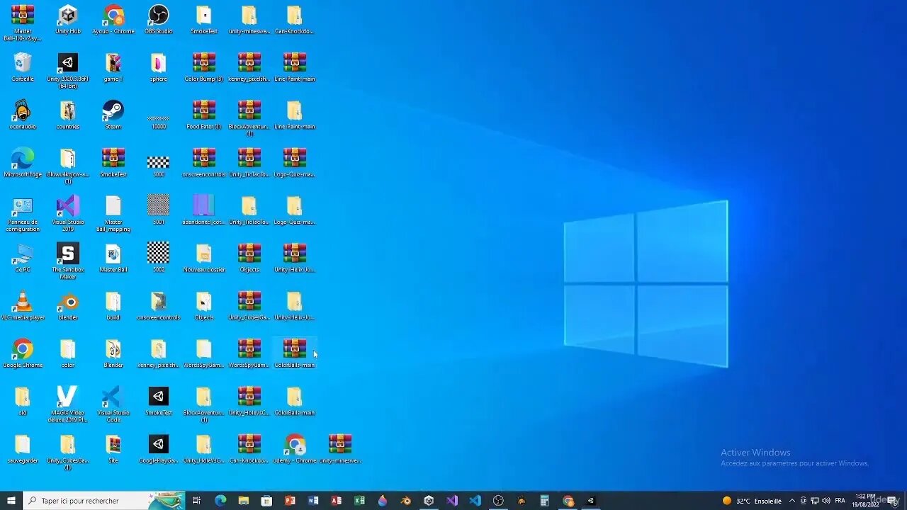
Task: Select the sauvegarder folder
Action: (x=23, y=448)
